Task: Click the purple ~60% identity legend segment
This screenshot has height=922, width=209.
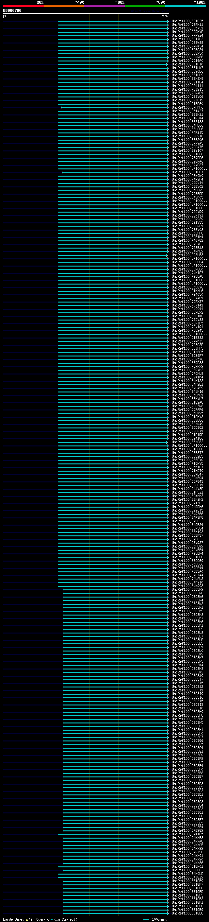Action: click(x=104, y=6)
